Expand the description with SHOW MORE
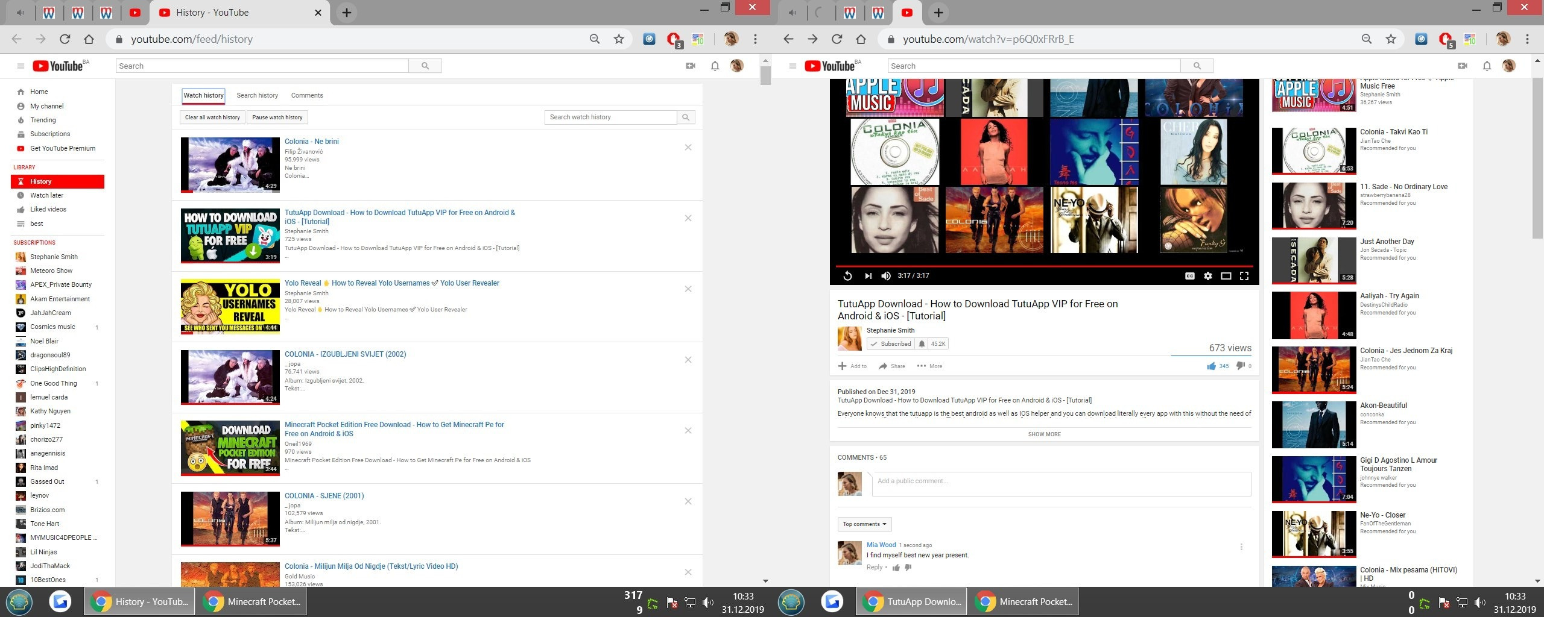 1044,434
